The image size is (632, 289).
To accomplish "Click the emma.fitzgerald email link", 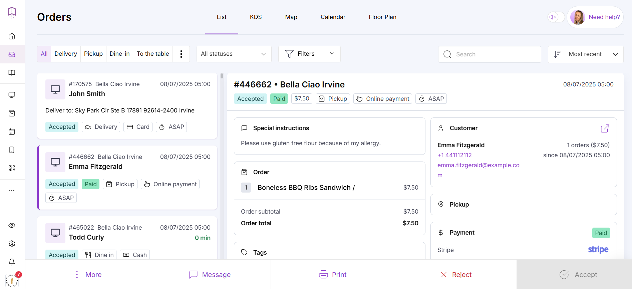I will [479, 170].
